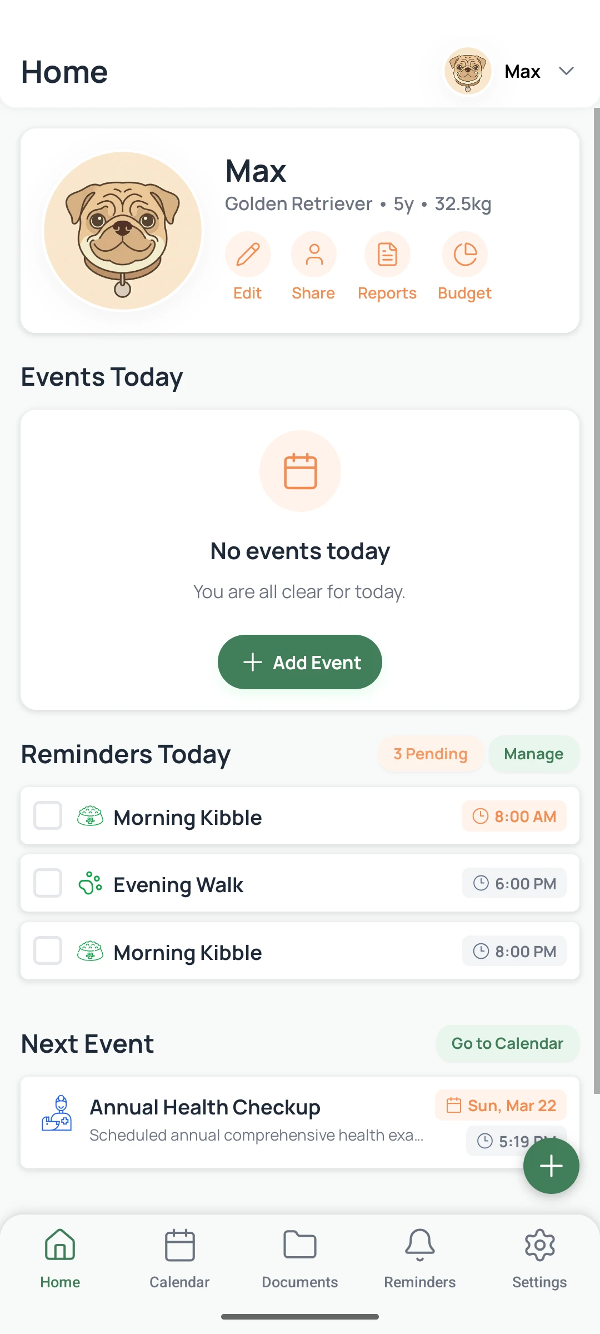The height and width of the screenshot is (1334, 600).
Task: Check the 8:00 AM Morning Kibble reminder
Action: 48,815
